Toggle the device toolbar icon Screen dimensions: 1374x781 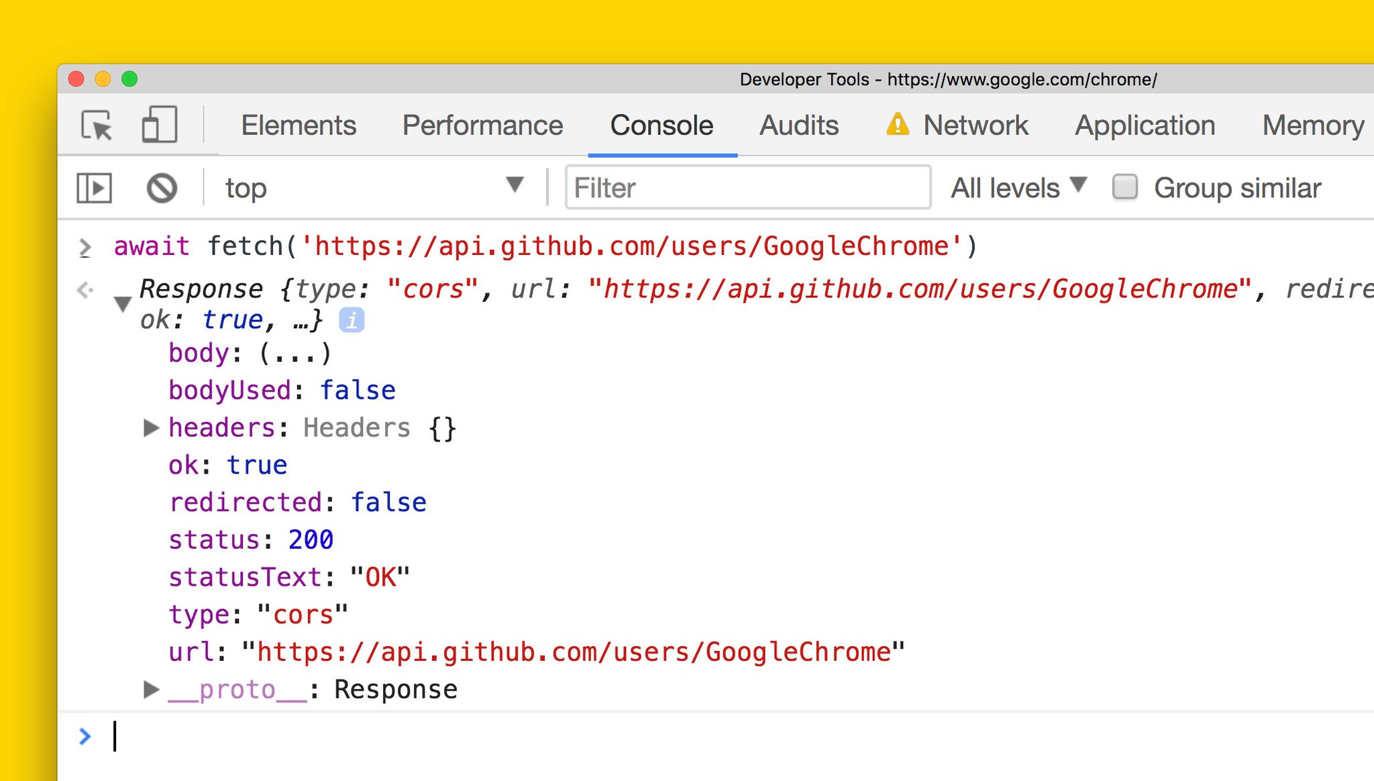159,125
